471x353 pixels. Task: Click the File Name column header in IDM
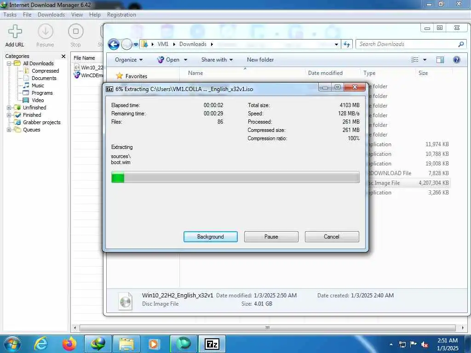tap(85, 58)
